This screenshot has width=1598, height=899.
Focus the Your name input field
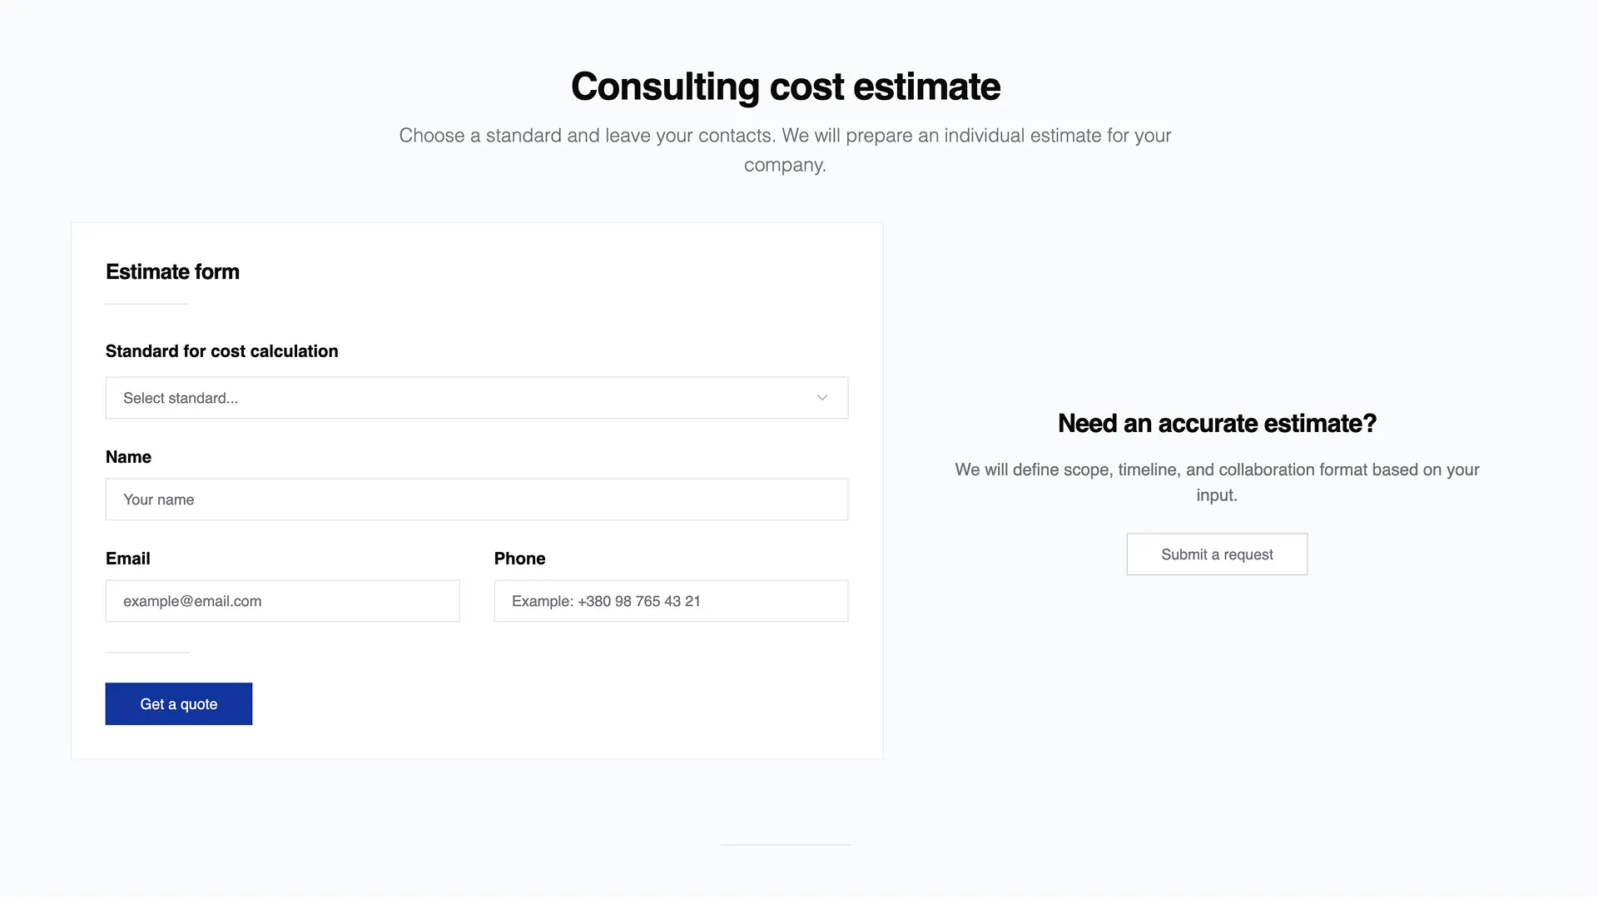point(476,499)
